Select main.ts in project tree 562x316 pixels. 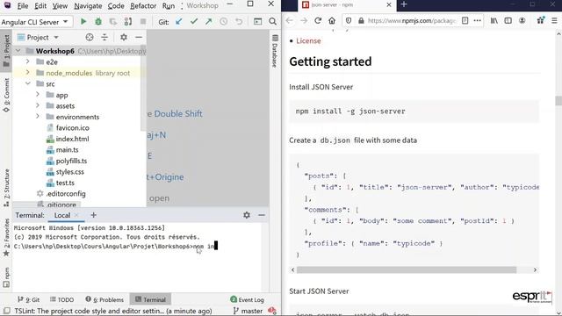67,150
